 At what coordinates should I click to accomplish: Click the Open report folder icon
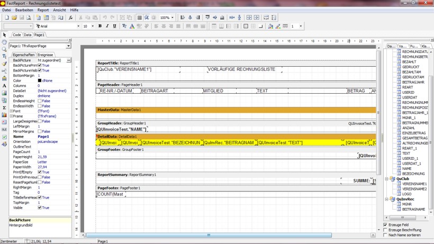[x=14, y=17]
